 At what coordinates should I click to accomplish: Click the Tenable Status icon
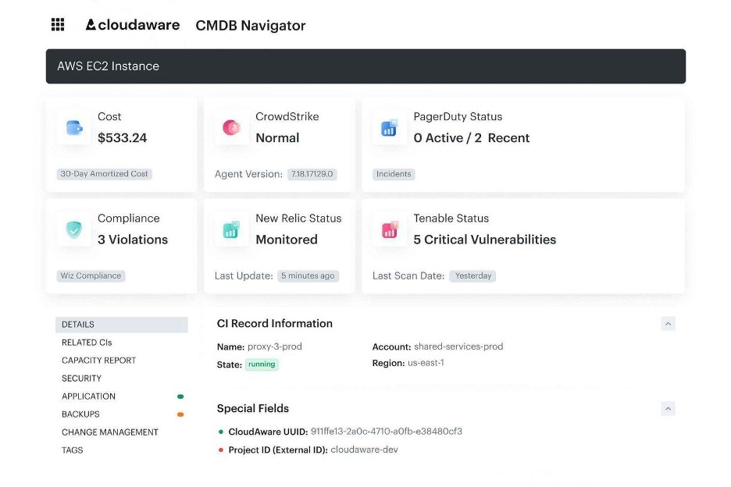click(x=389, y=229)
